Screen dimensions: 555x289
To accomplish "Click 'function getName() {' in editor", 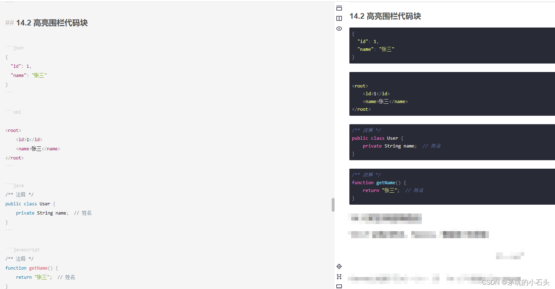I will click(x=32, y=268).
